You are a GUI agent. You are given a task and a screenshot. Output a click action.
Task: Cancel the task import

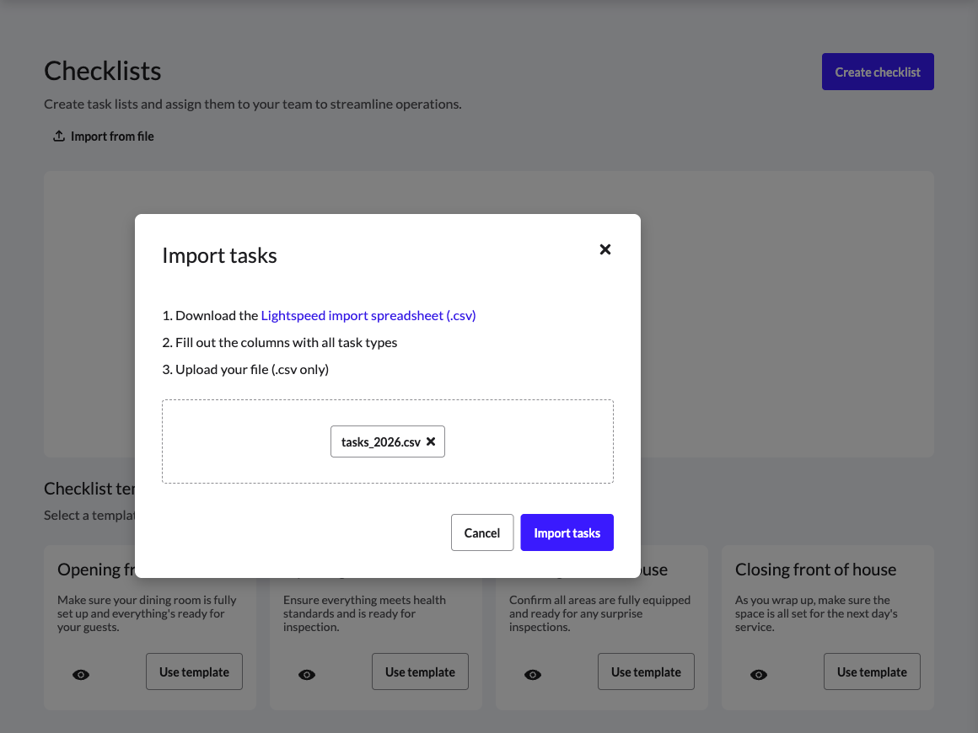[482, 532]
